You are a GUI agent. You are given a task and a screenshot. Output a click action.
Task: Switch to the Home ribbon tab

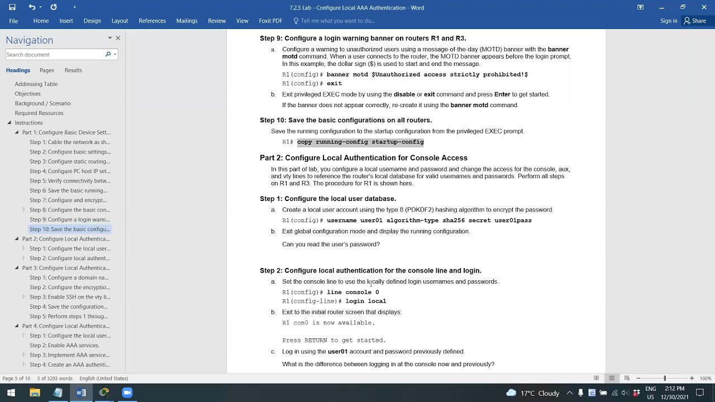tap(41, 21)
